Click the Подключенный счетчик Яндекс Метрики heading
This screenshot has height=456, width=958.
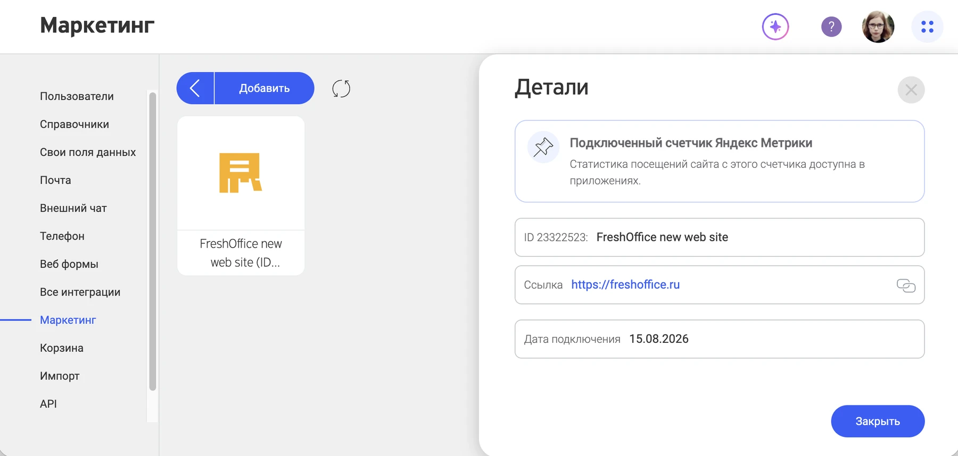click(x=691, y=143)
